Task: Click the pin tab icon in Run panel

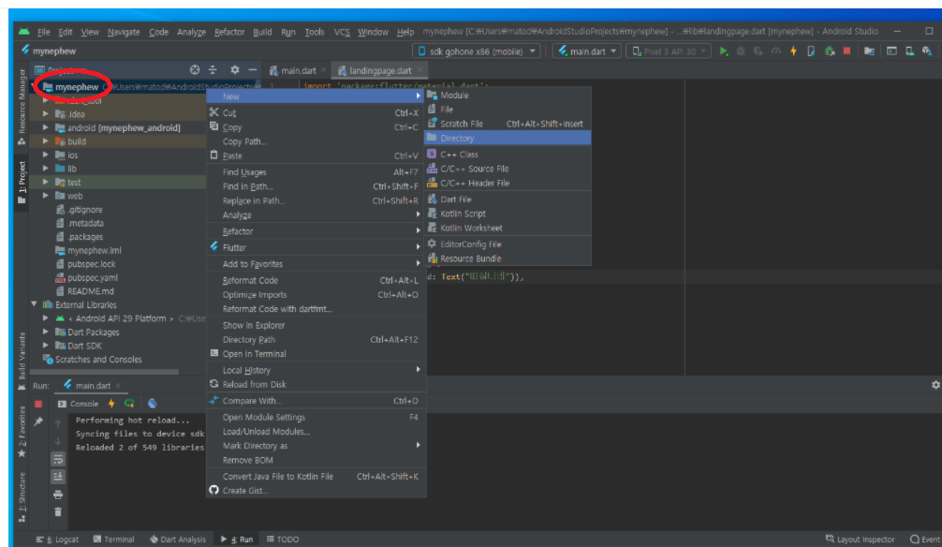Action: point(38,422)
